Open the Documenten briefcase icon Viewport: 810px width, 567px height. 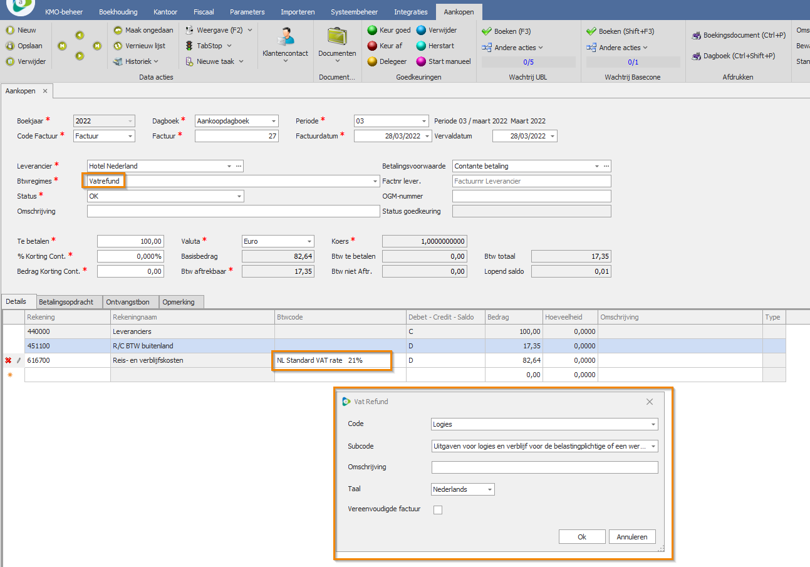[x=337, y=36]
